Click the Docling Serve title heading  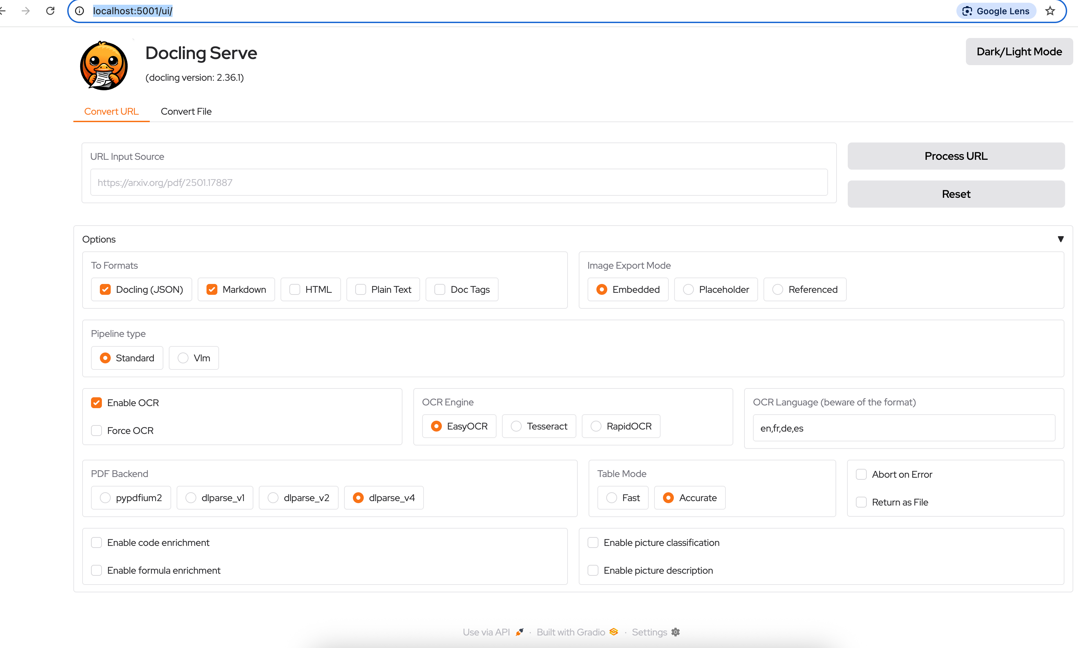tap(201, 53)
